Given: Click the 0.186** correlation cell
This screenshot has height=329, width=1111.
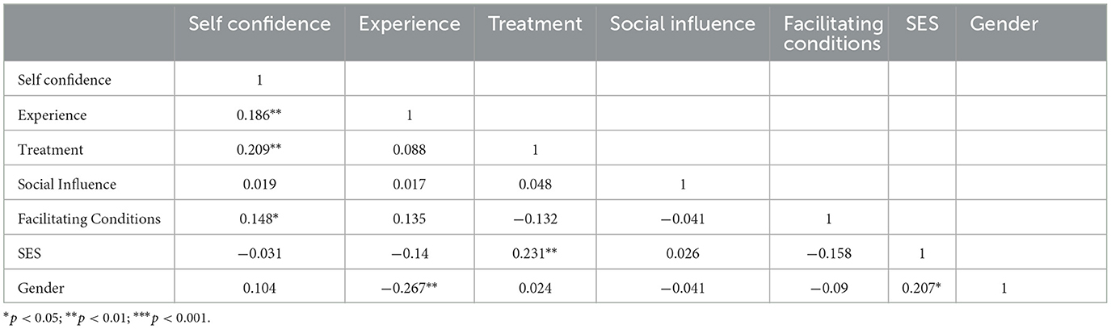Looking at the screenshot, I should 259,115.
